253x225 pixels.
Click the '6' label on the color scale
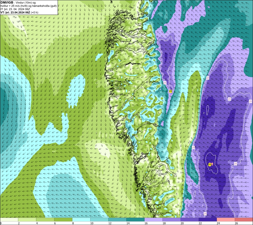click(55, 223)
